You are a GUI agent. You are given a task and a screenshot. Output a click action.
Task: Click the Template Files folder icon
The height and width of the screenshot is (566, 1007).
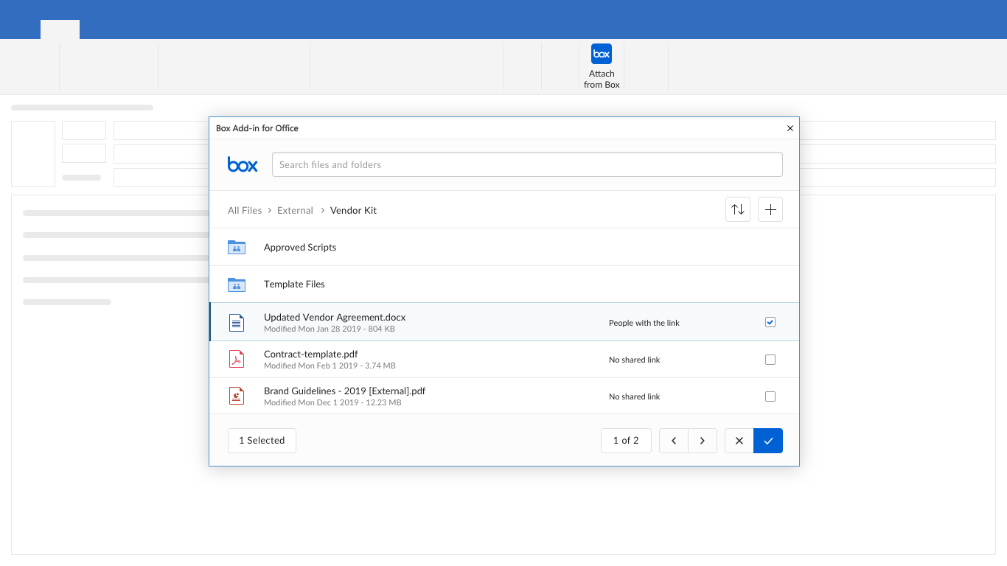237,284
